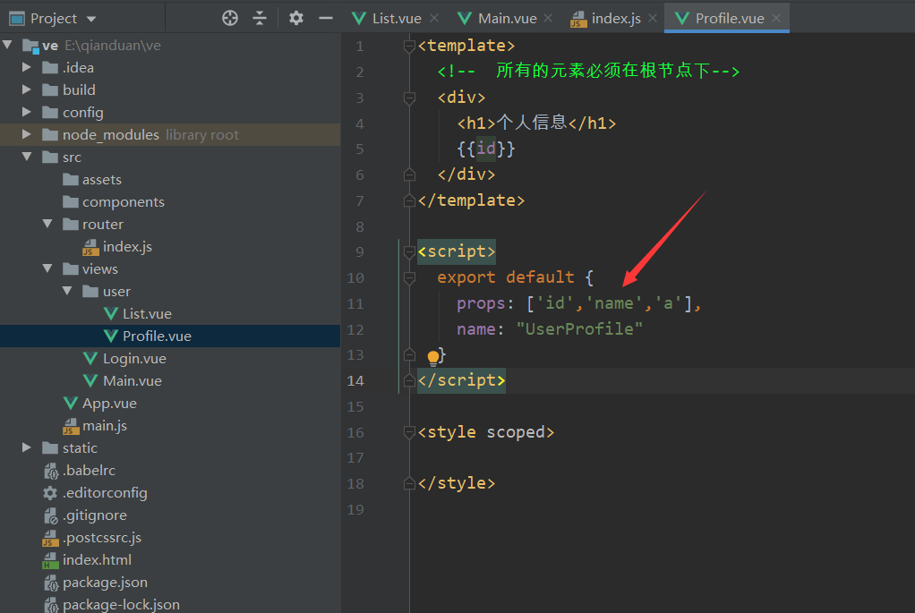The height and width of the screenshot is (613, 915).
Task: Click the Project panel window icon
Action: coord(17,19)
